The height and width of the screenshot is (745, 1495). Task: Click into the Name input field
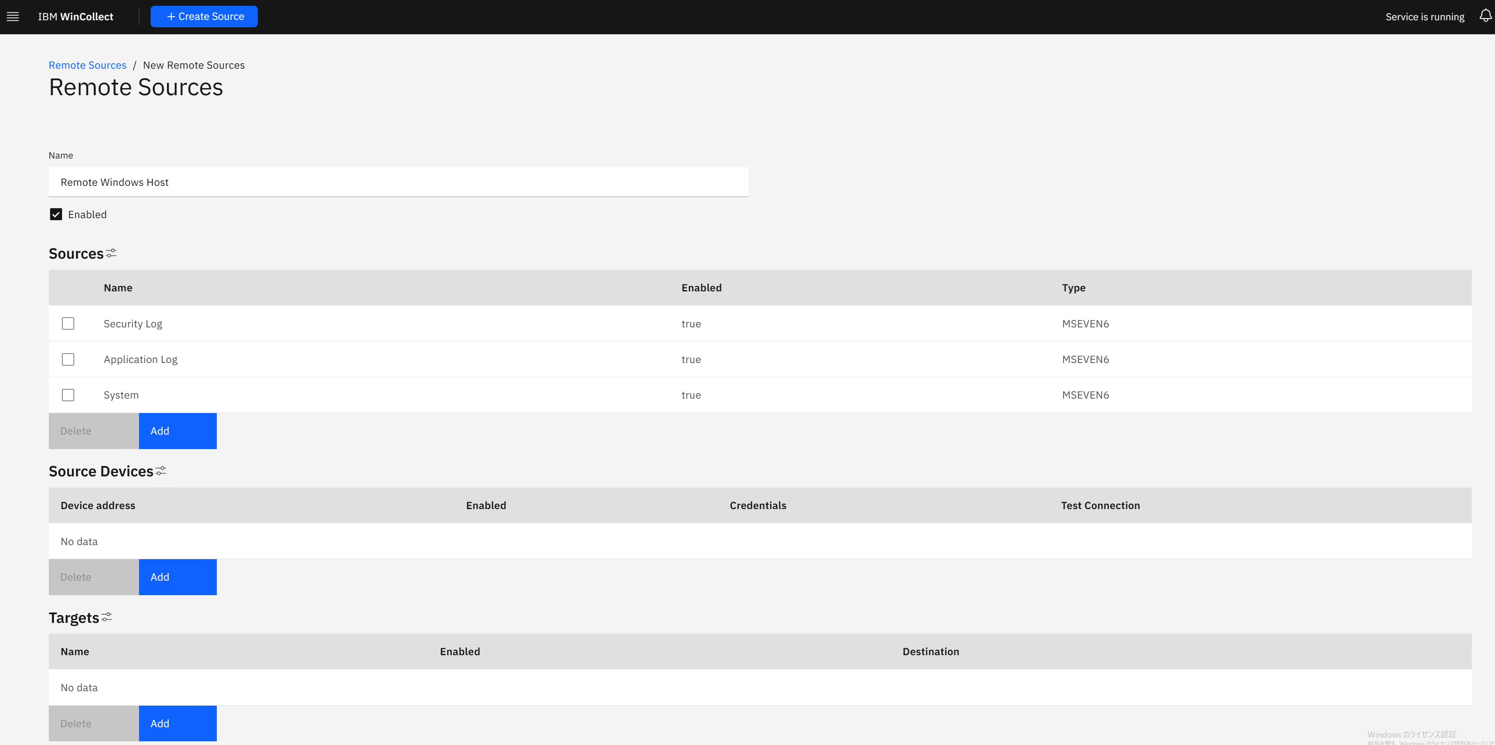point(398,183)
